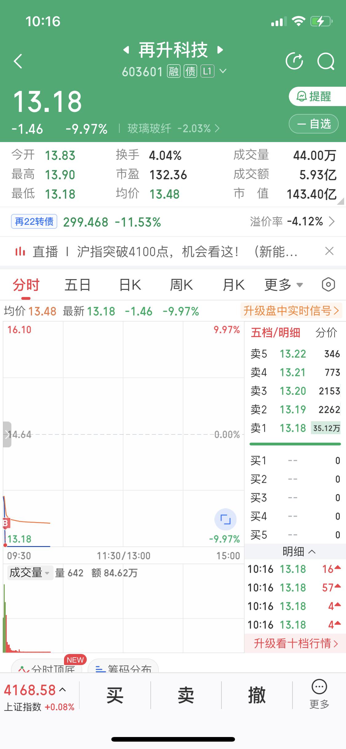The image size is (346, 749).
Task: Expand the stock code dropdown chevron
Action: point(223,72)
